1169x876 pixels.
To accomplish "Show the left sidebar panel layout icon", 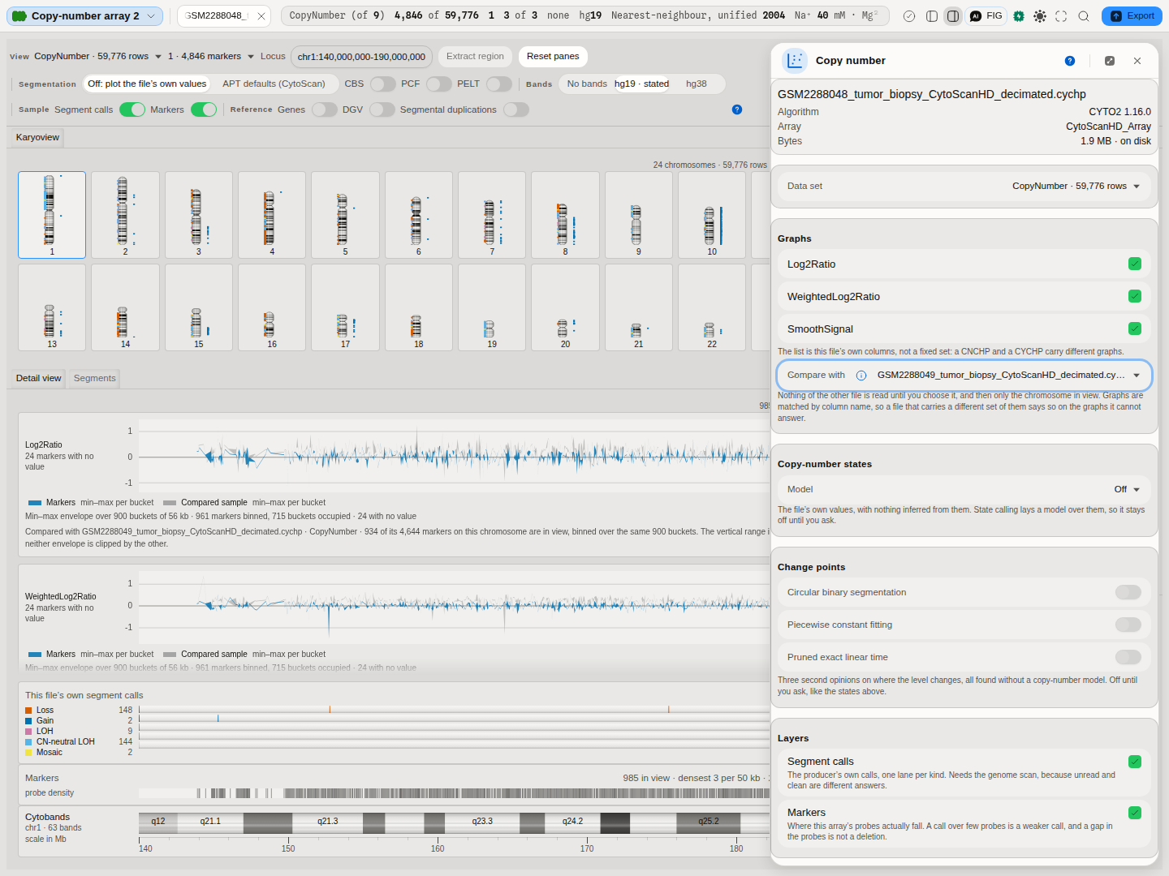I will click(932, 16).
